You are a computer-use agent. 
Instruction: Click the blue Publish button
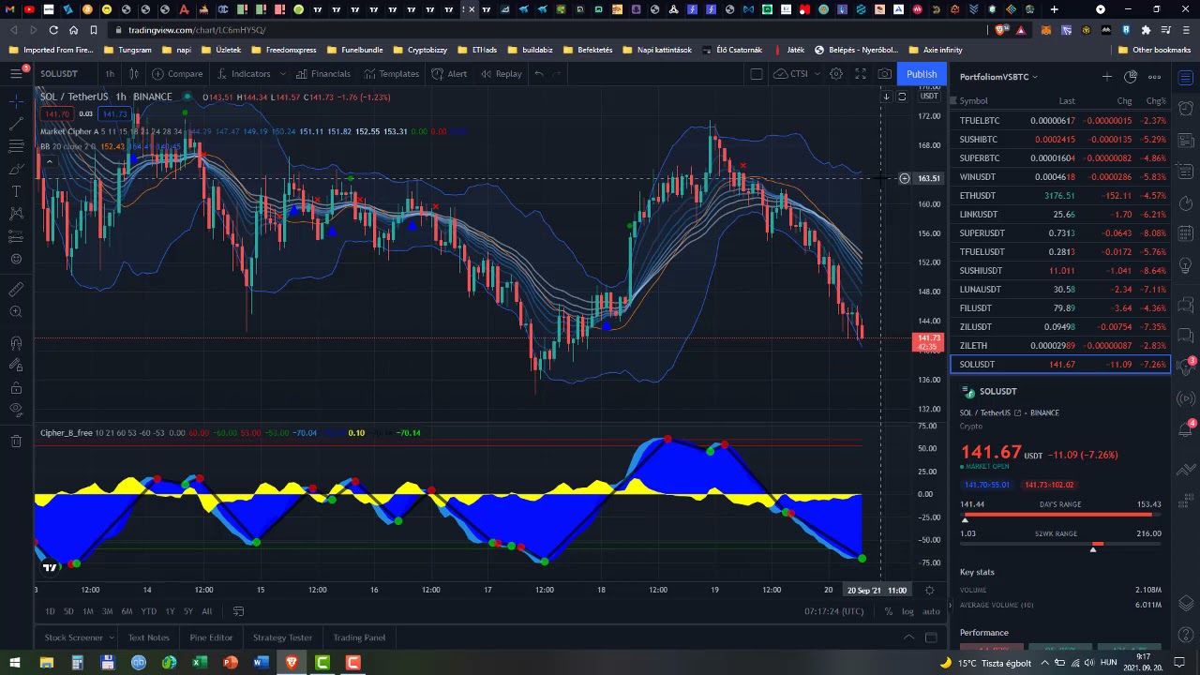coord(922,74)
